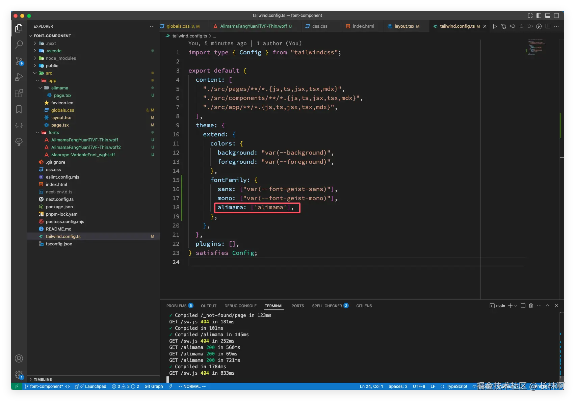Screen dimensions: 575x401
Task: Click the Manage gear icon
Action: pyautogui.click(x=19, y=374)
